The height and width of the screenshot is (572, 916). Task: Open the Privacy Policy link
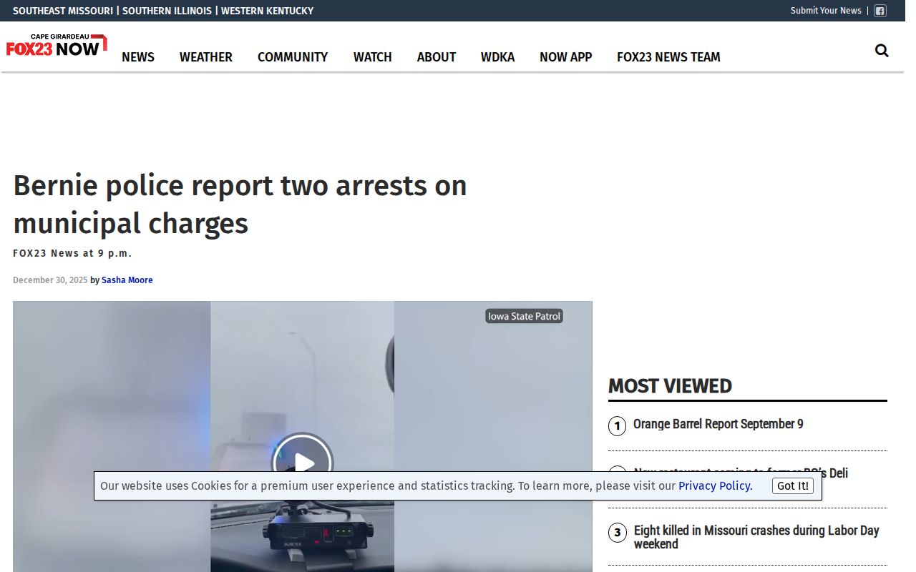(x=716, y=486)
